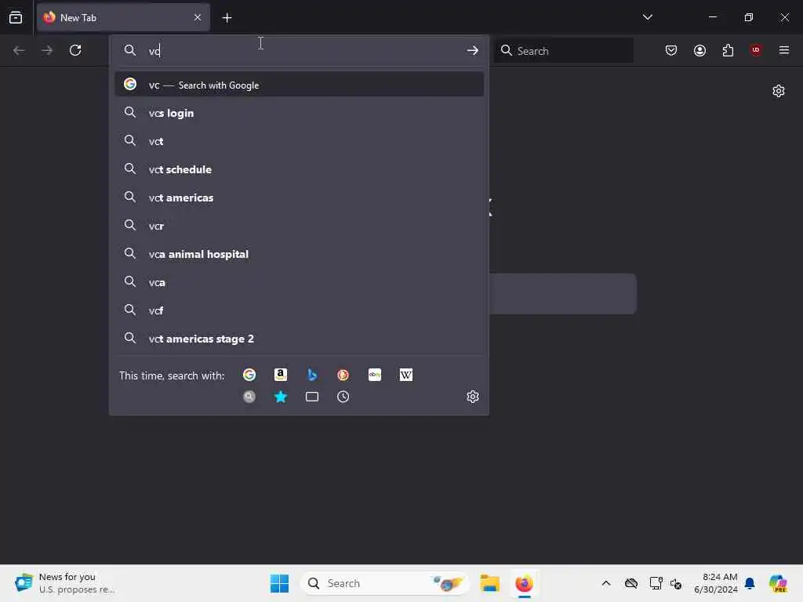Focus the toolbar Search box

click(564, 51)
